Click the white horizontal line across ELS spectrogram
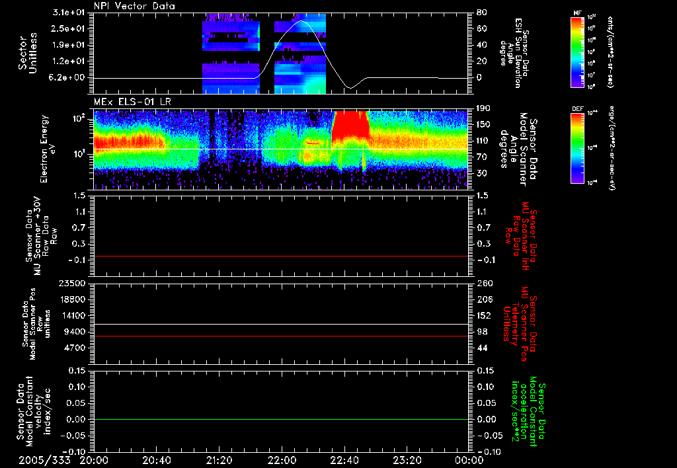The height and width of the screenshot is (468, 677). [280, 149]
